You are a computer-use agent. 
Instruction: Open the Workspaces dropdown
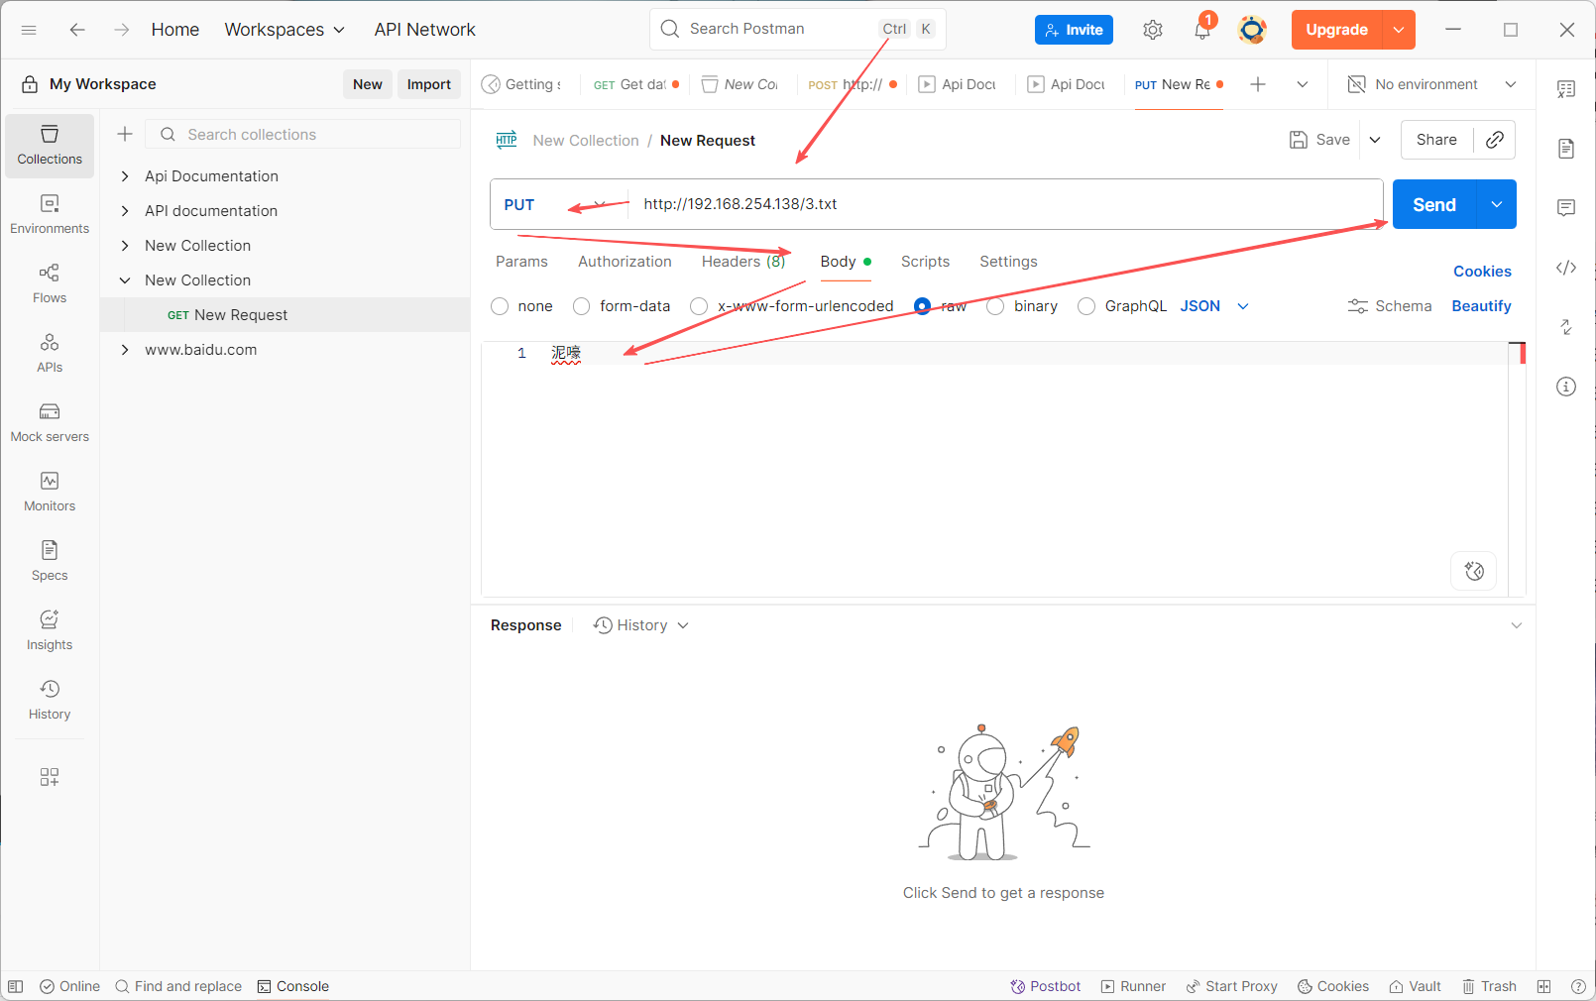[x=285, y=30]
